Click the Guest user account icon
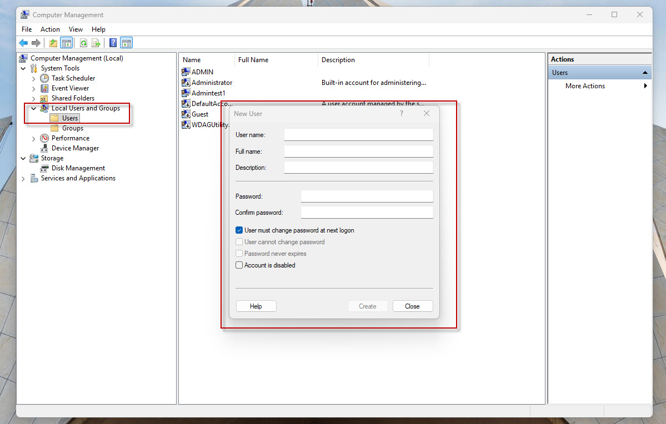The image size is (666, 424). [x=186, y=114]
